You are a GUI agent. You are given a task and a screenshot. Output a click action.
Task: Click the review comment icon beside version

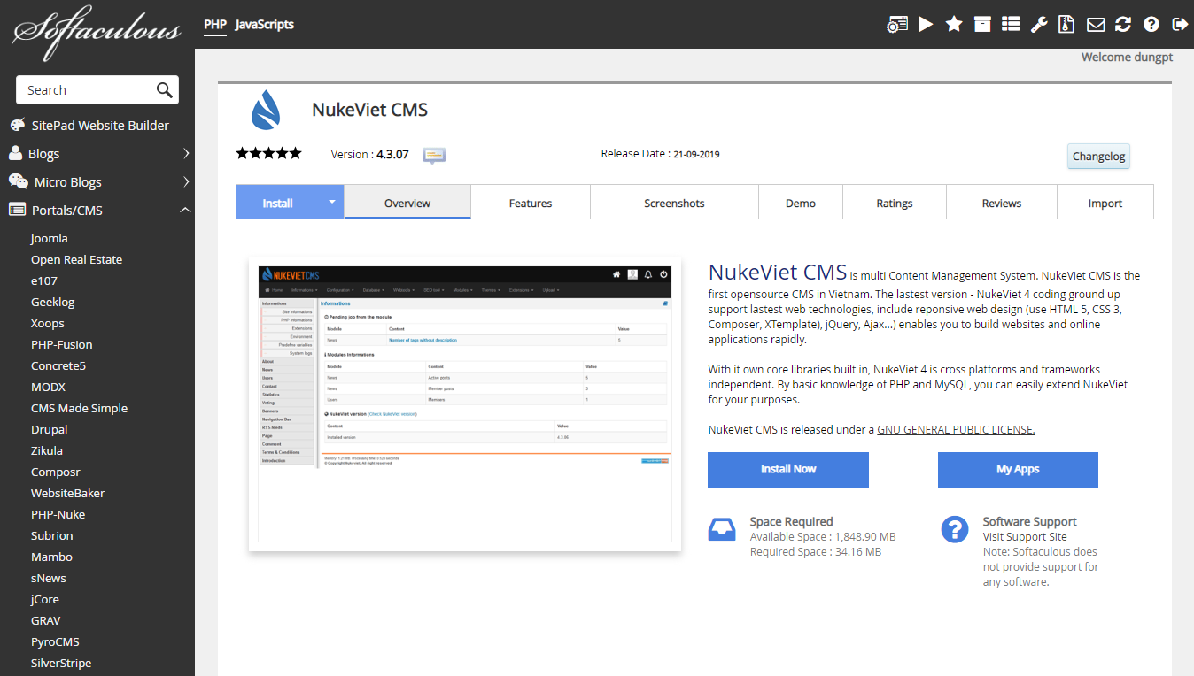434,155
